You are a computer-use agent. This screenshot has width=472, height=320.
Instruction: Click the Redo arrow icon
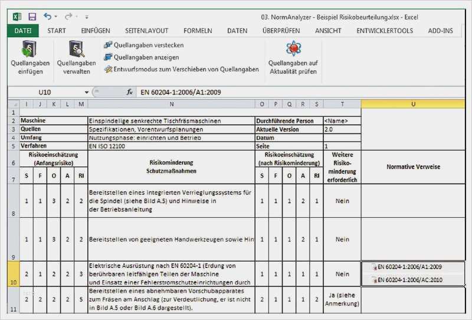(x=68, y=17)
